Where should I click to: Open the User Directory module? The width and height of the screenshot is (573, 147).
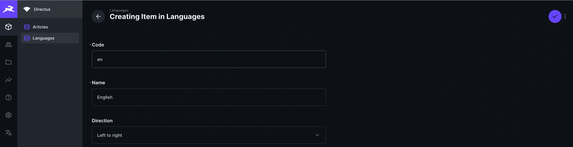pos(9,44)
